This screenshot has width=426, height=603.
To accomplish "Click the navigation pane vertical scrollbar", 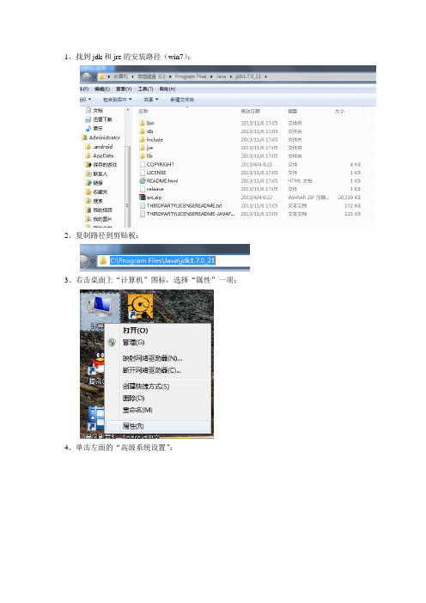I will (128, 167).
